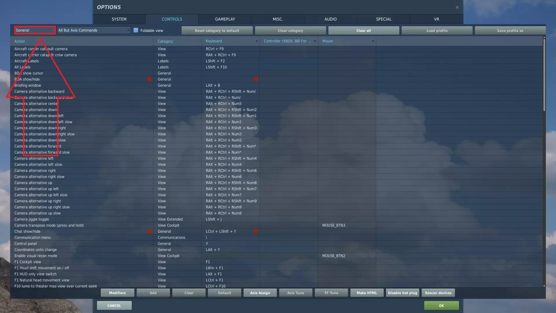556x313 pixels.
Task: Click red conflict dot in BDA show/hide Action column
Action: [149, 79]
